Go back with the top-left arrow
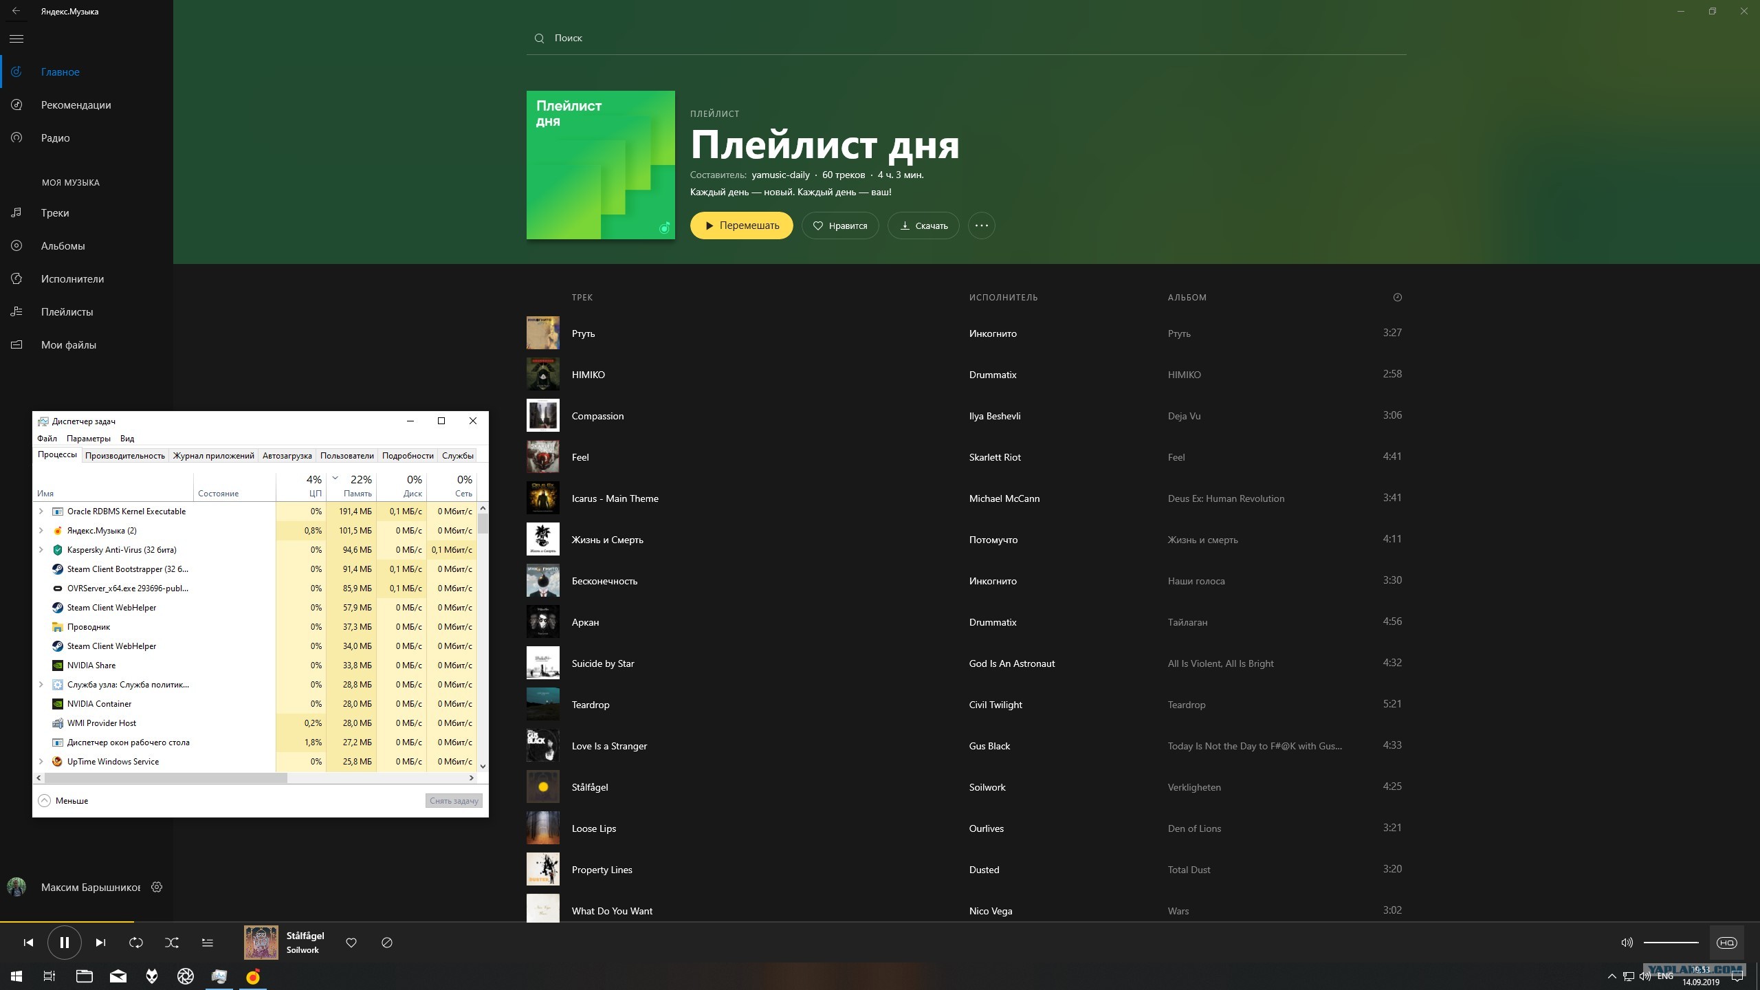The height and width of the screenshot is (990, 1760). [x=16, y=11]
